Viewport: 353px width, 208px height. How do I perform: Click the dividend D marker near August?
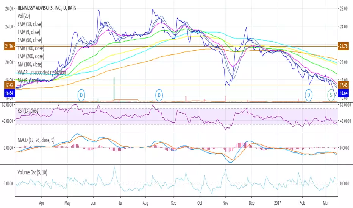click(x=159, y=95)
